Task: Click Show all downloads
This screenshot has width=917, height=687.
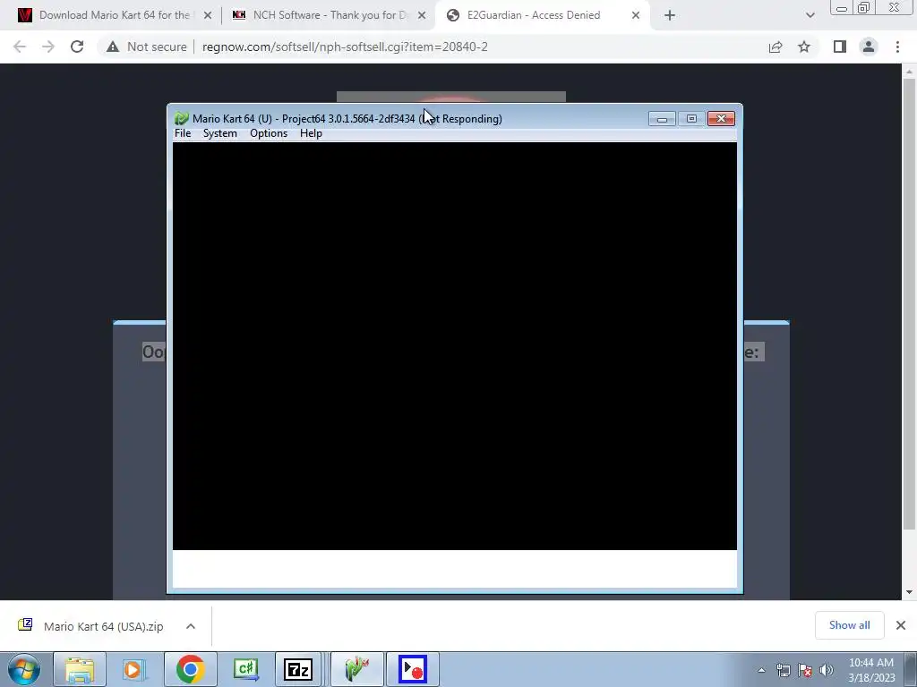Action: pyautogui.click(x=849, y=625)
